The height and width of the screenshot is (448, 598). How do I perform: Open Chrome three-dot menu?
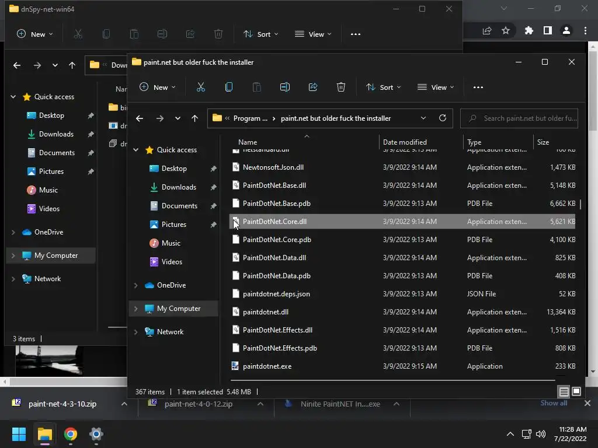click(585, 30)
